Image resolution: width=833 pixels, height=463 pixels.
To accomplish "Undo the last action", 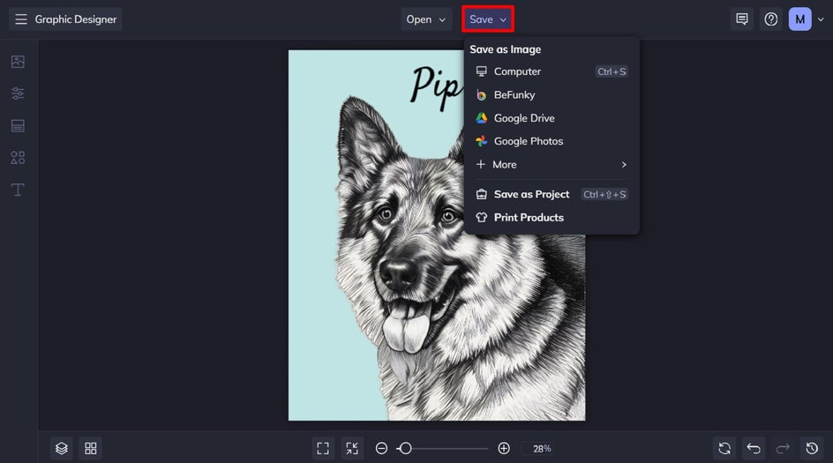I will click(754, 448).
